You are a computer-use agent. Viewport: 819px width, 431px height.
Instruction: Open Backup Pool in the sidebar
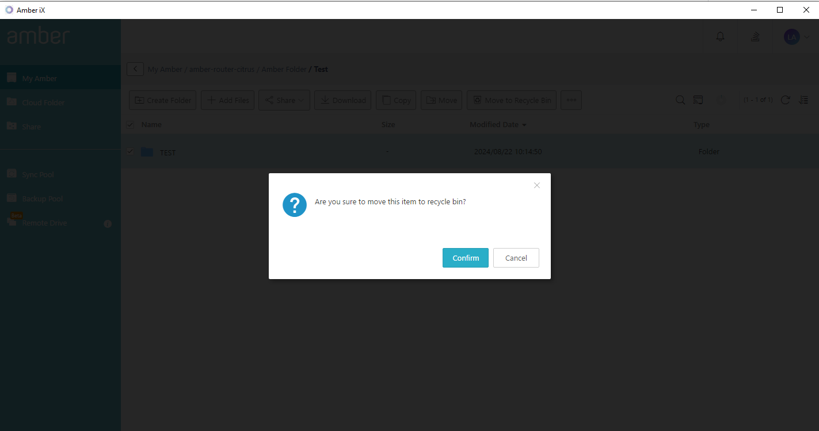pyautogui.click(x=60, y=199)
